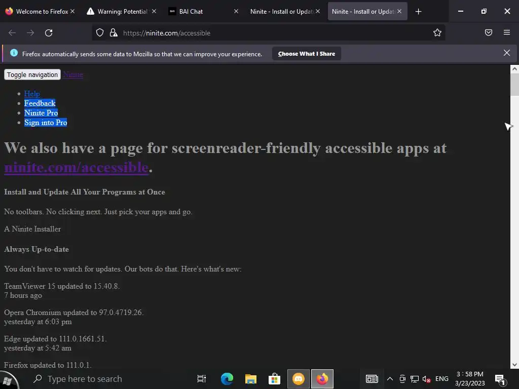Bookmark this page with the star
519x389 pixels.
(x=437, y=32)
